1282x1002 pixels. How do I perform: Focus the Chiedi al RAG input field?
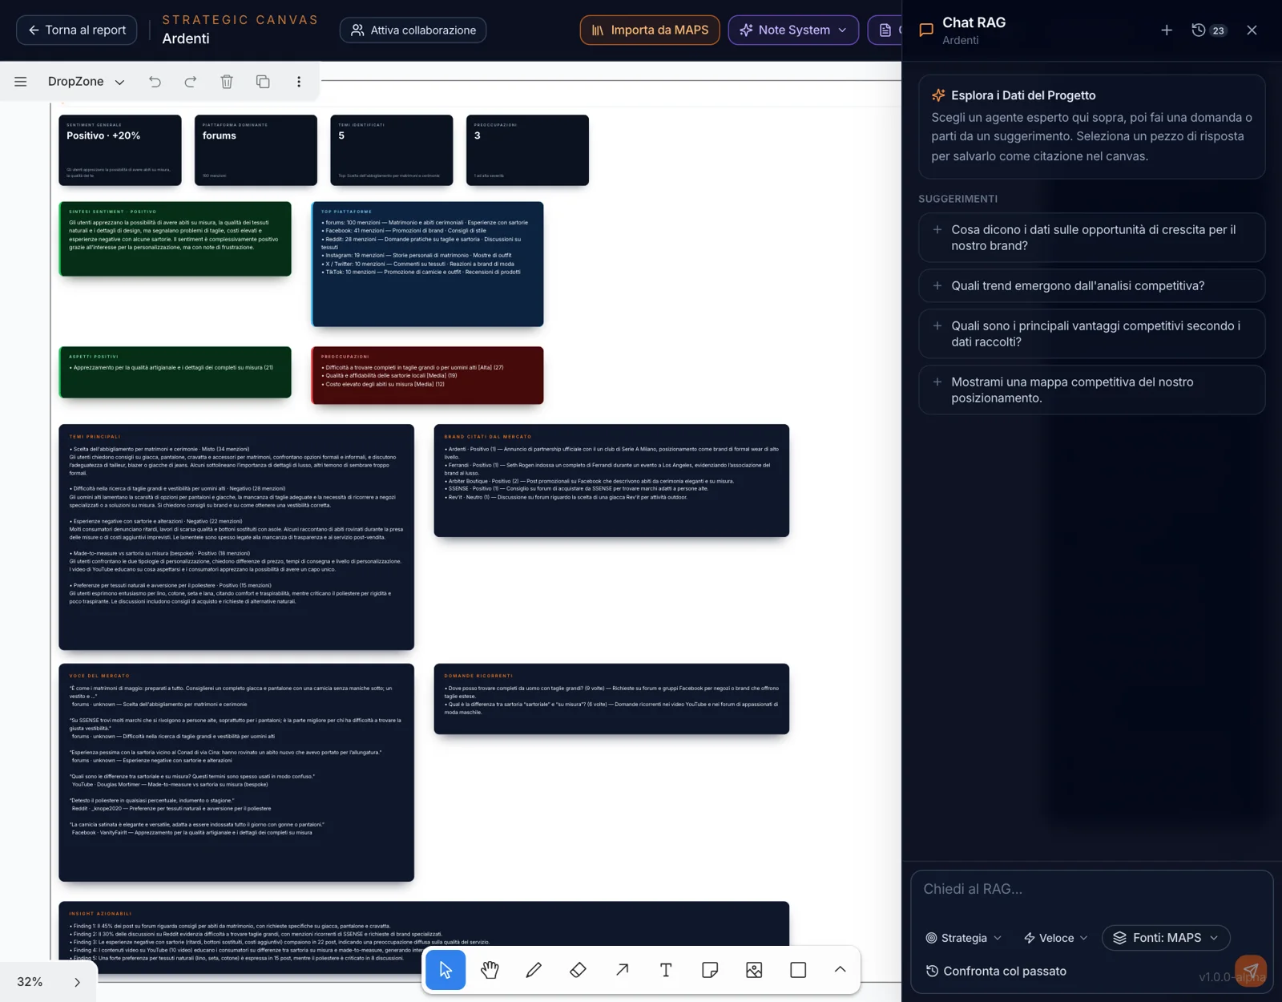(1091, 890)
